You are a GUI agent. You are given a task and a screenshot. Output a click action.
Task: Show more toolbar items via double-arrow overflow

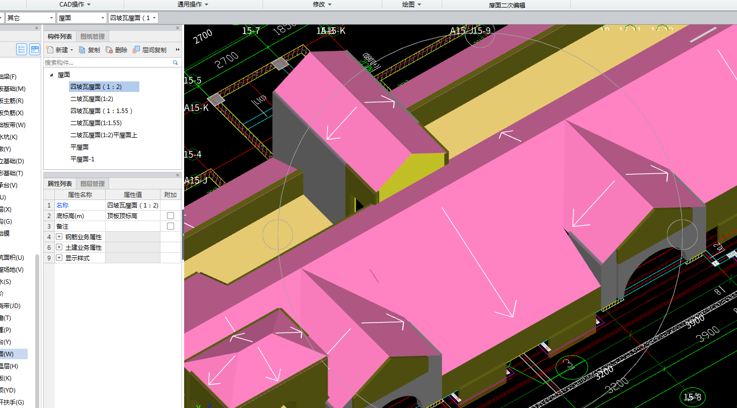tap(178, 50)
